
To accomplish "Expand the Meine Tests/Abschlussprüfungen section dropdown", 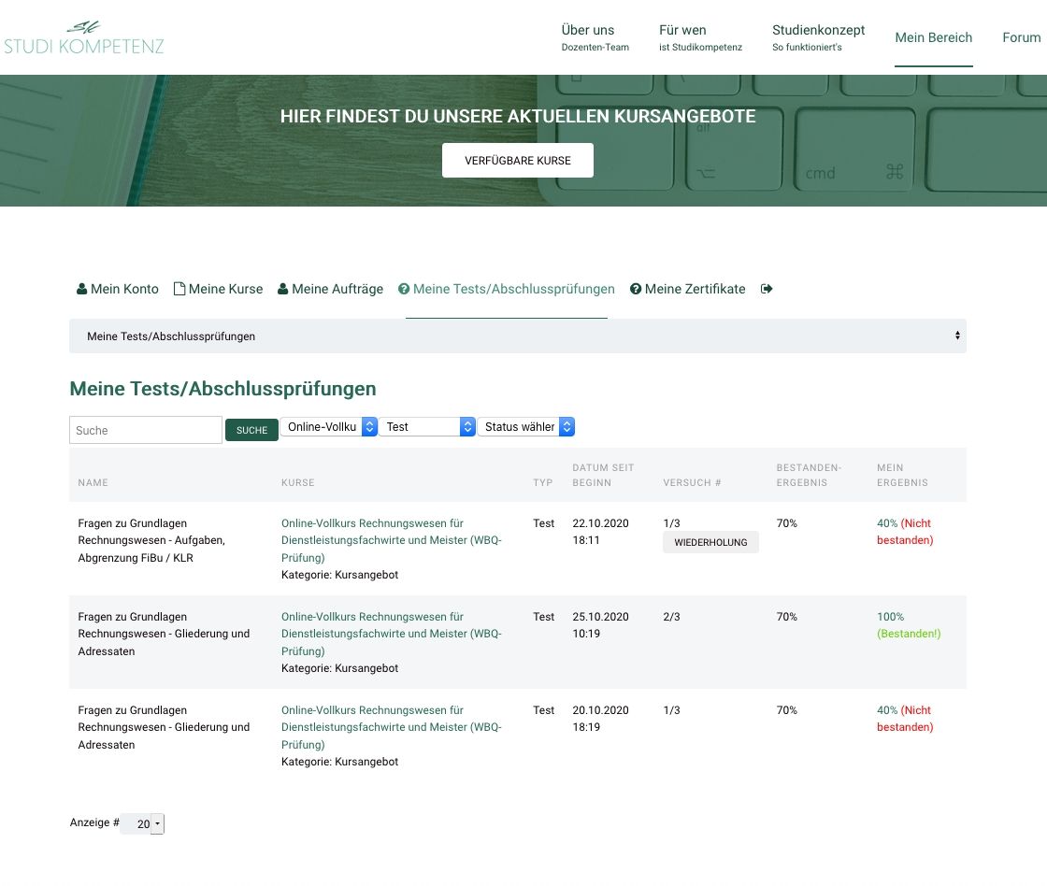I will (x=517, y=336).
